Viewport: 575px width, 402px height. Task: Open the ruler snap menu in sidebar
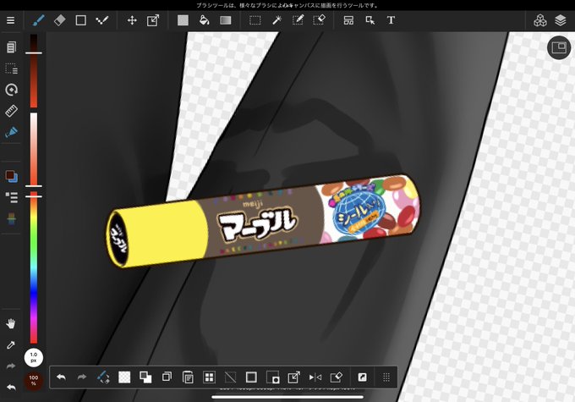point(11,111)
